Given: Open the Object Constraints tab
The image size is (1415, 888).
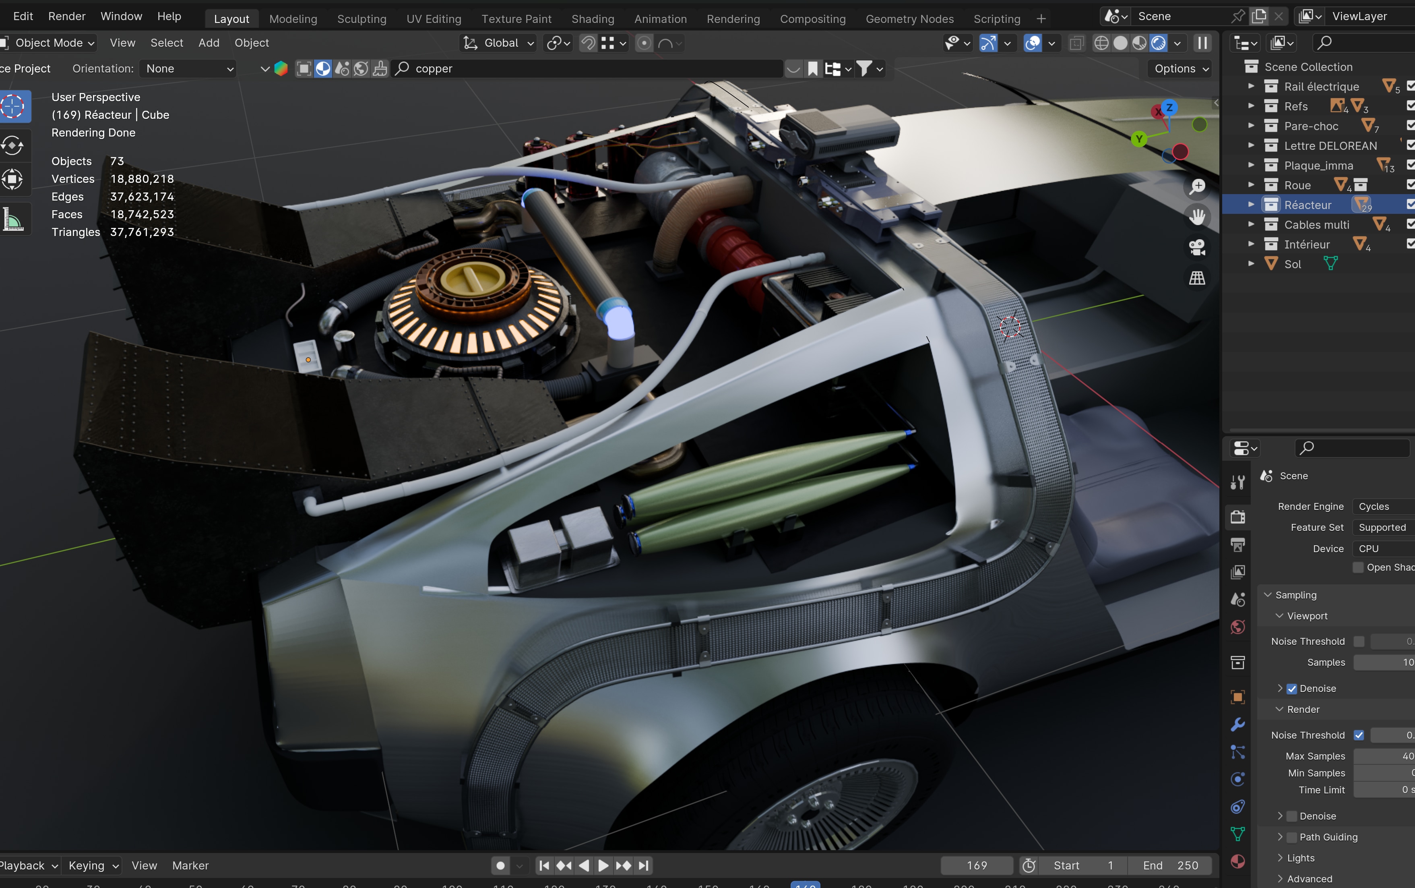Looking at the screenshot, I should [x=1238, y=806].
